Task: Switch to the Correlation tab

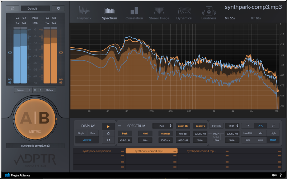Action: 134,14
